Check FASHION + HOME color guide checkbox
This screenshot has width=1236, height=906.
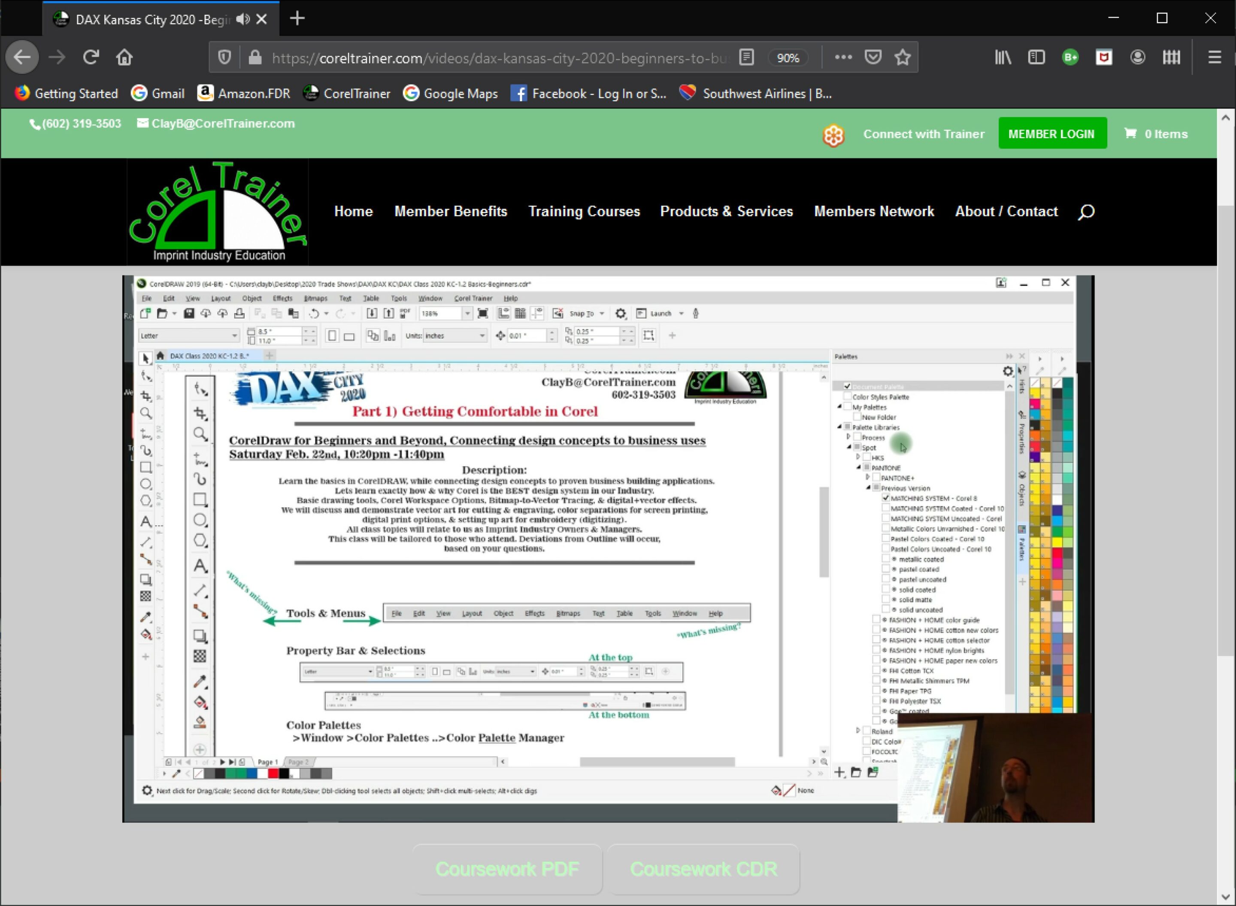point(876,620)
